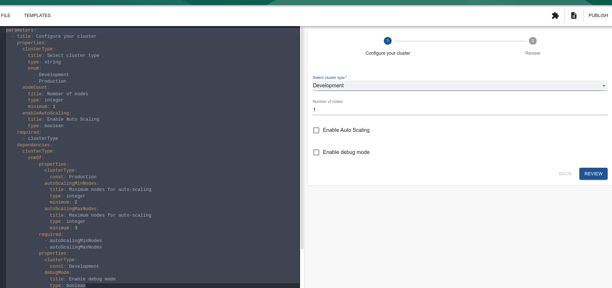Click the step 1 circle indicator
This screenshot has width=612, height=288.
pos(387,41)
